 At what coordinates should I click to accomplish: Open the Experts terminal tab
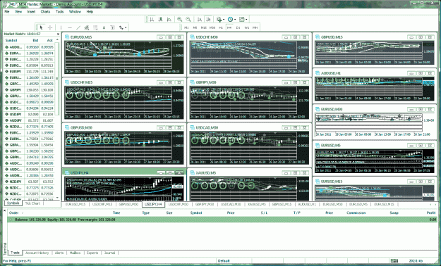(92, 253)
